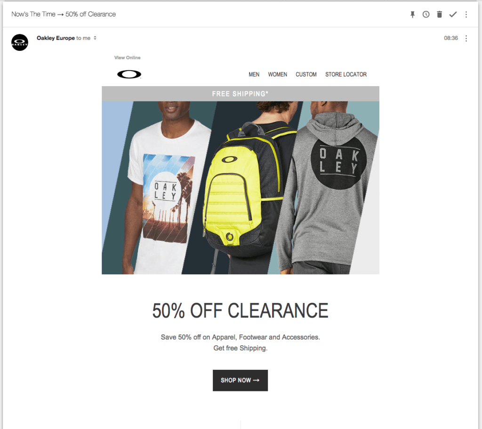Pin this email with the pin icon
482x429 pixels.
click(x=412, y=15)
